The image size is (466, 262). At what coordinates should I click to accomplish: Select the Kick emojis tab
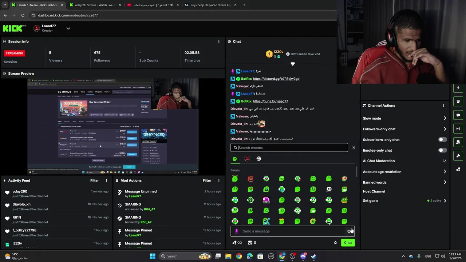[235, 159]
